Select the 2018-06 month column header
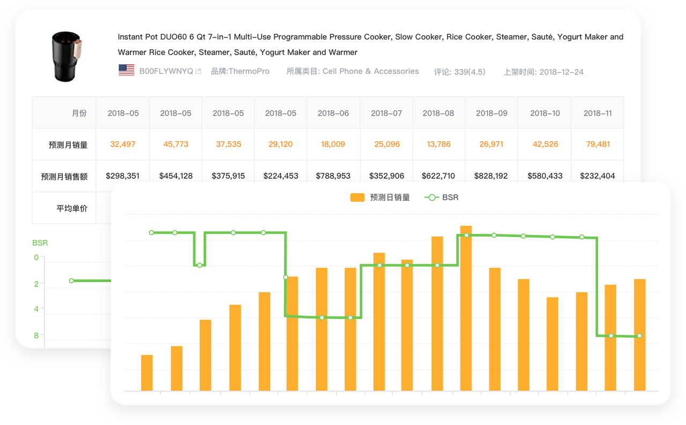 (333, 113)
